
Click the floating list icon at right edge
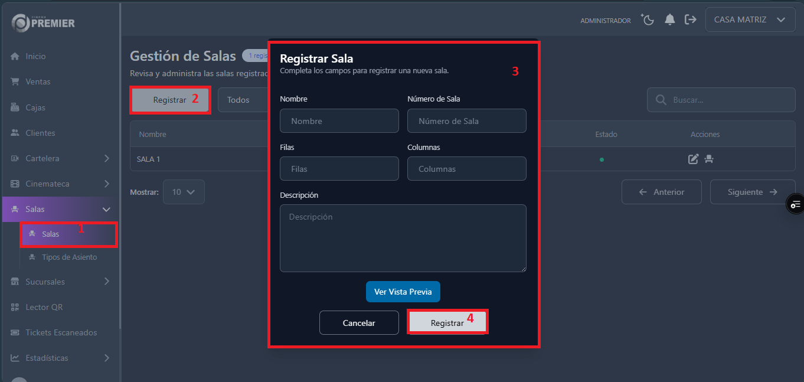795,204
